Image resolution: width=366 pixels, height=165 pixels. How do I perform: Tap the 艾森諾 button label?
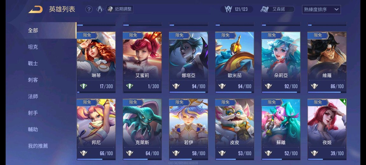click(278, 9)
